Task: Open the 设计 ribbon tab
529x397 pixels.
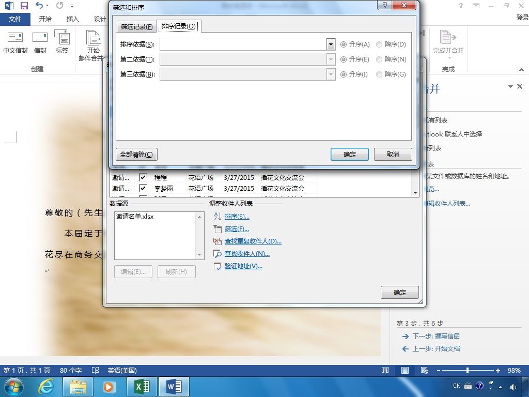Action: [100, 19]
